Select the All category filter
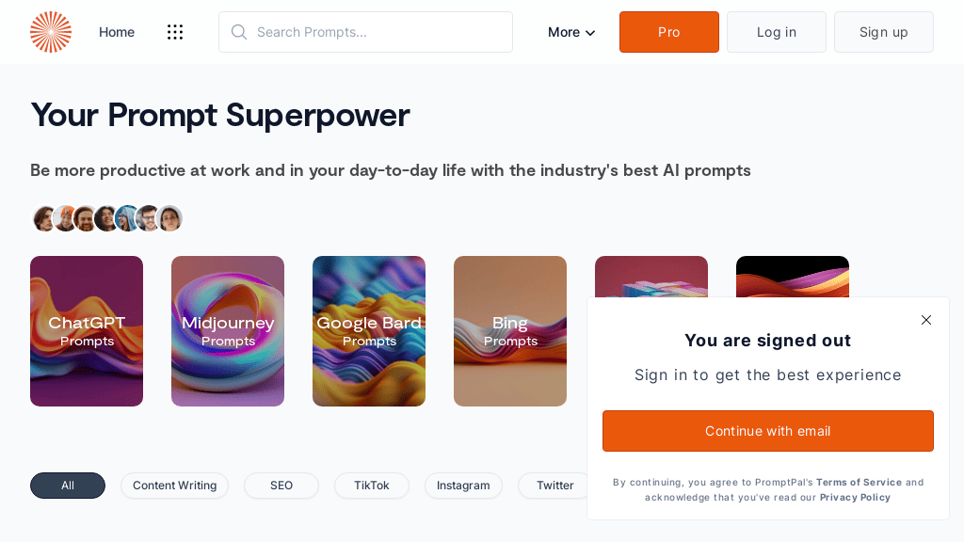Image resolution: width=964 pixels, height=542 pixels. [68, 486]
